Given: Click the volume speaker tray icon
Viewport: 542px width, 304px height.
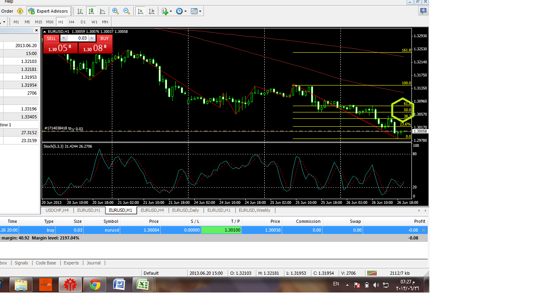Looking at the screenshot, I should (x=376, y=285).
